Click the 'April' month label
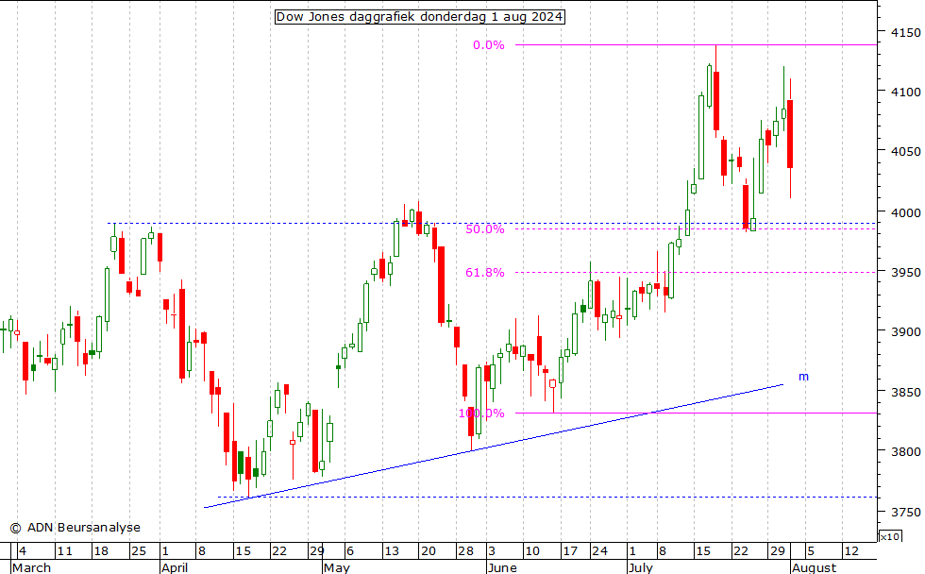The height and width of the screenshot is (574, 925). pos(175,567)
